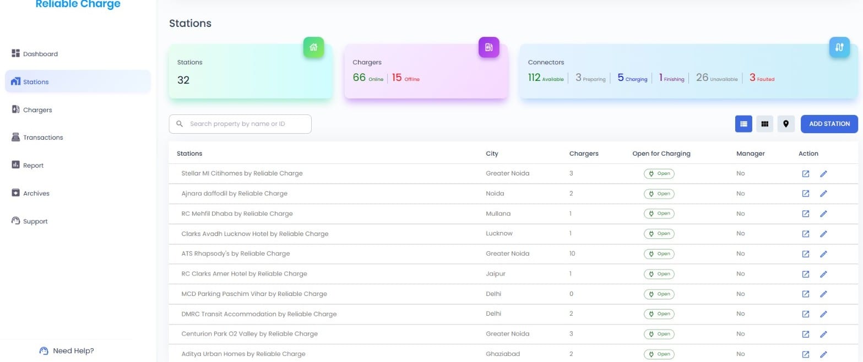The image size is (863, 362).
Task: Click the Jaipur city cell
Action: tap(496, 273)
